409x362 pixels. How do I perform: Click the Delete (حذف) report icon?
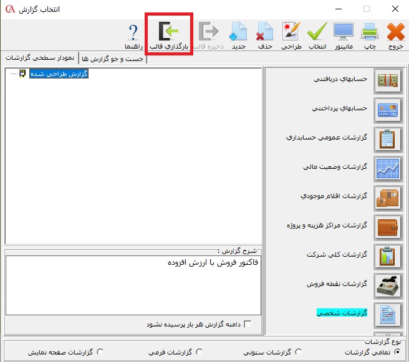(265, 36)
